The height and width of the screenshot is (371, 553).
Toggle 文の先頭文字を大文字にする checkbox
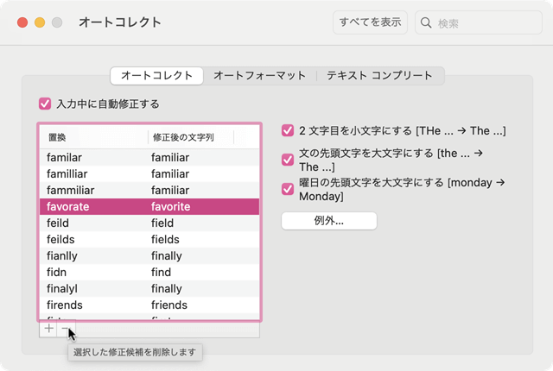tap(289, 159)
